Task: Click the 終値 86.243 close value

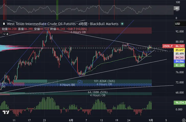Action: [57, 29]
